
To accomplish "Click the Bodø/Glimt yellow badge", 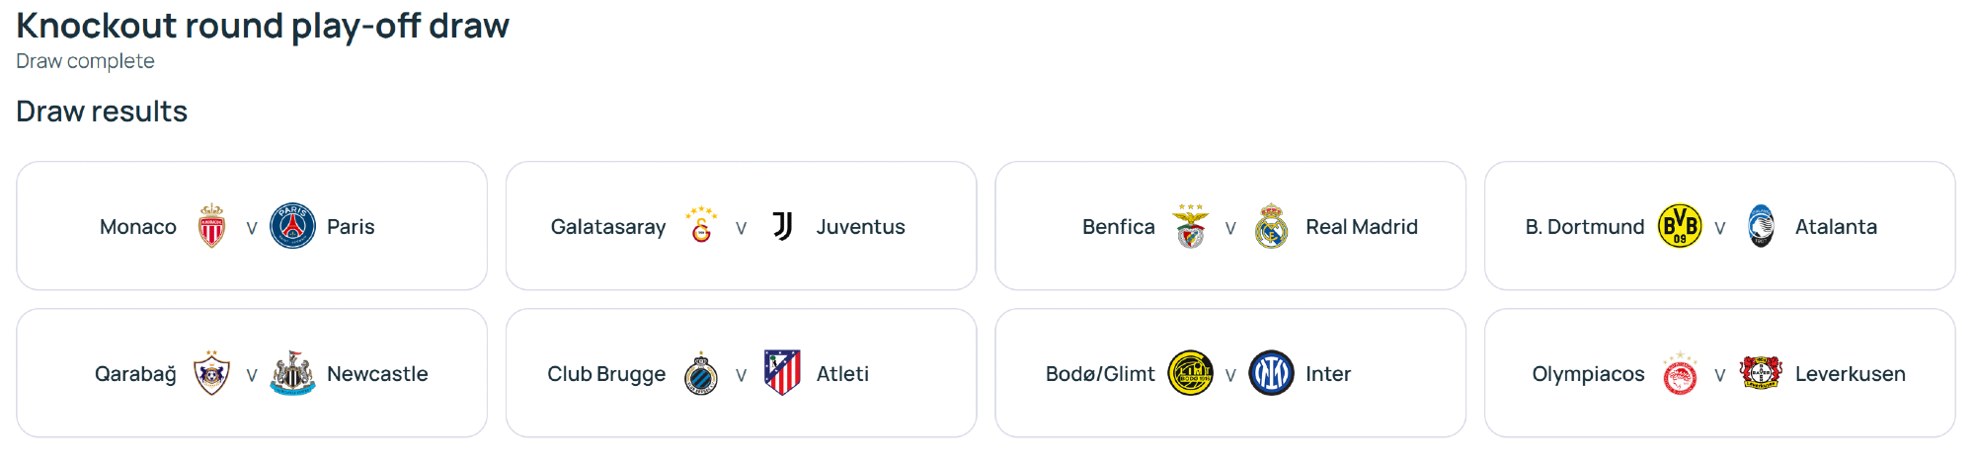I will pos(1191,373).
